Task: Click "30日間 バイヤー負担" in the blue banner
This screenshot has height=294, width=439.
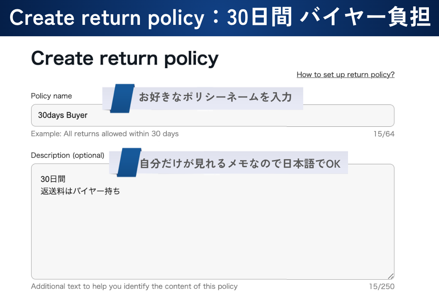Action: tap(329, 18)
